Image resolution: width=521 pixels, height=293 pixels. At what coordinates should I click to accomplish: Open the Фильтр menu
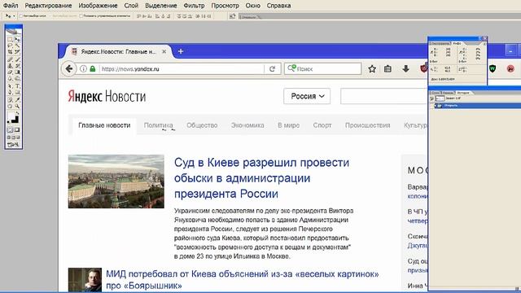194,6
